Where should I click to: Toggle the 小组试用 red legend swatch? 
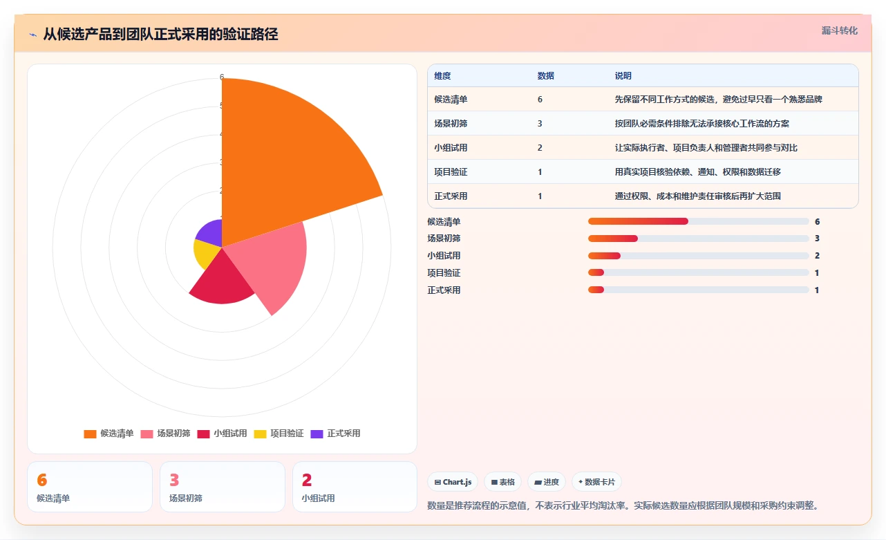coord(203,434)
